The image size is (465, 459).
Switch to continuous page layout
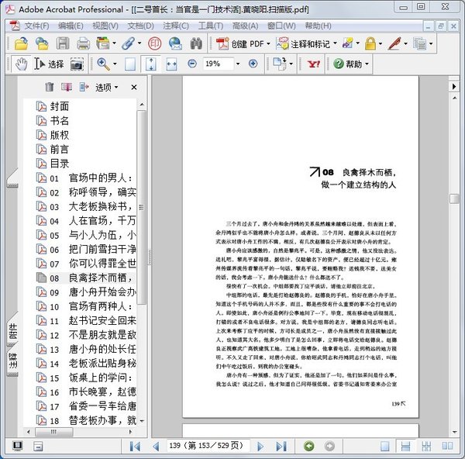405,446
